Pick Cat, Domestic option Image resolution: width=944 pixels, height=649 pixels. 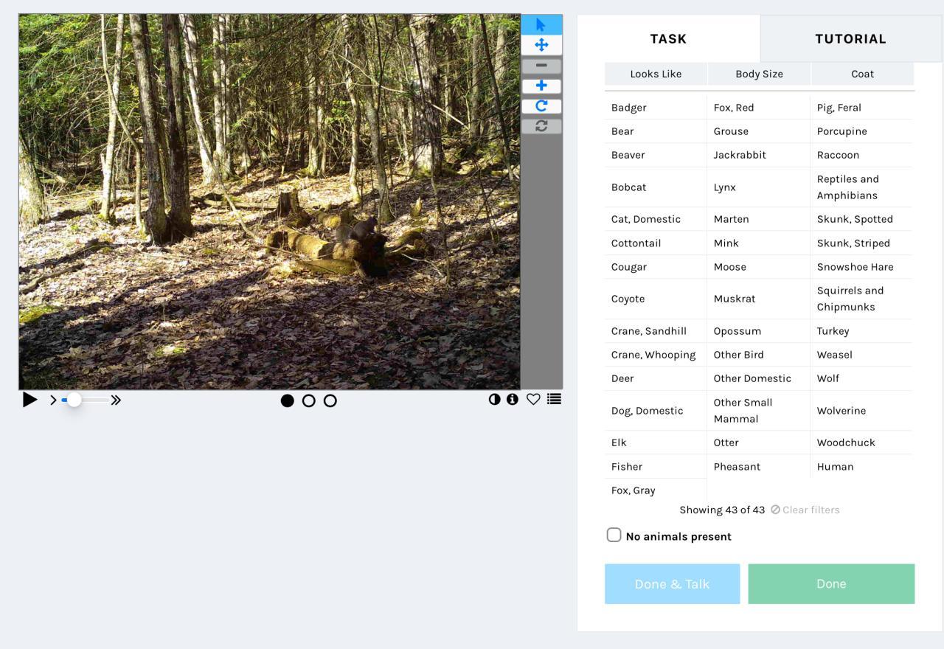pos(656,219)
